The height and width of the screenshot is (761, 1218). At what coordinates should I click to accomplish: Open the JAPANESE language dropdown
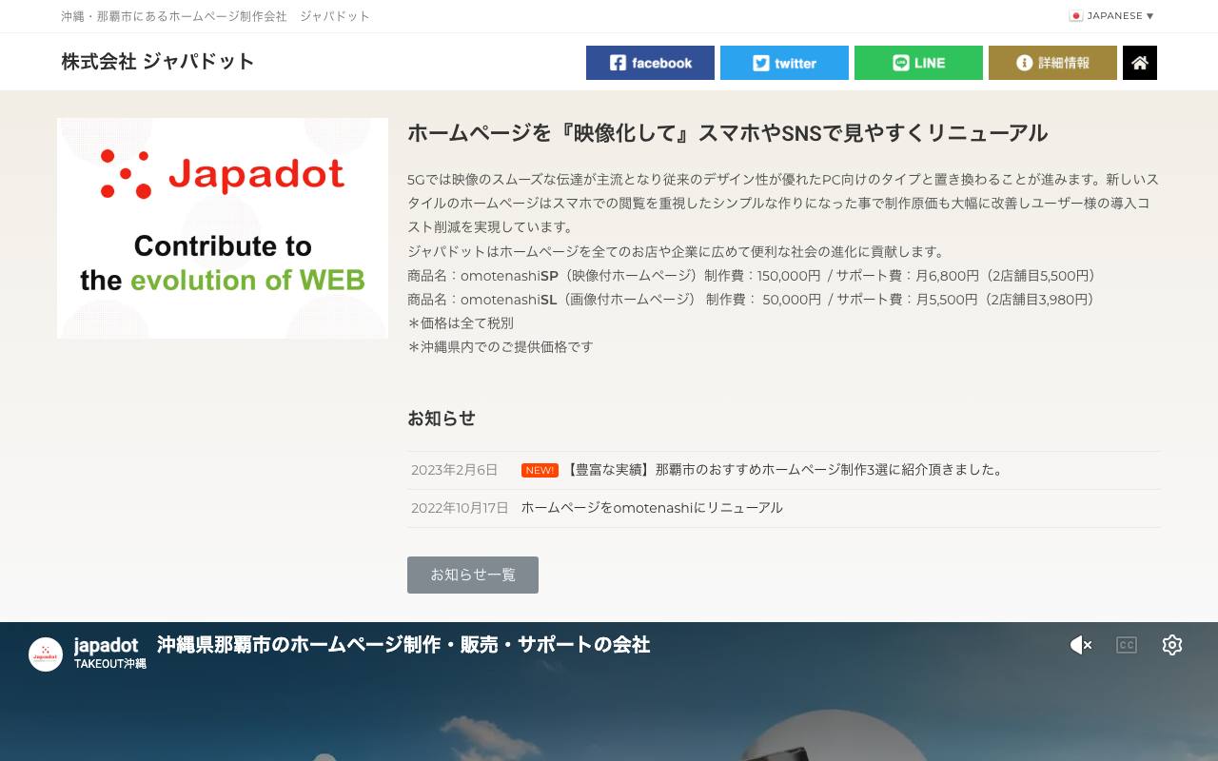tap(1111, 16)
